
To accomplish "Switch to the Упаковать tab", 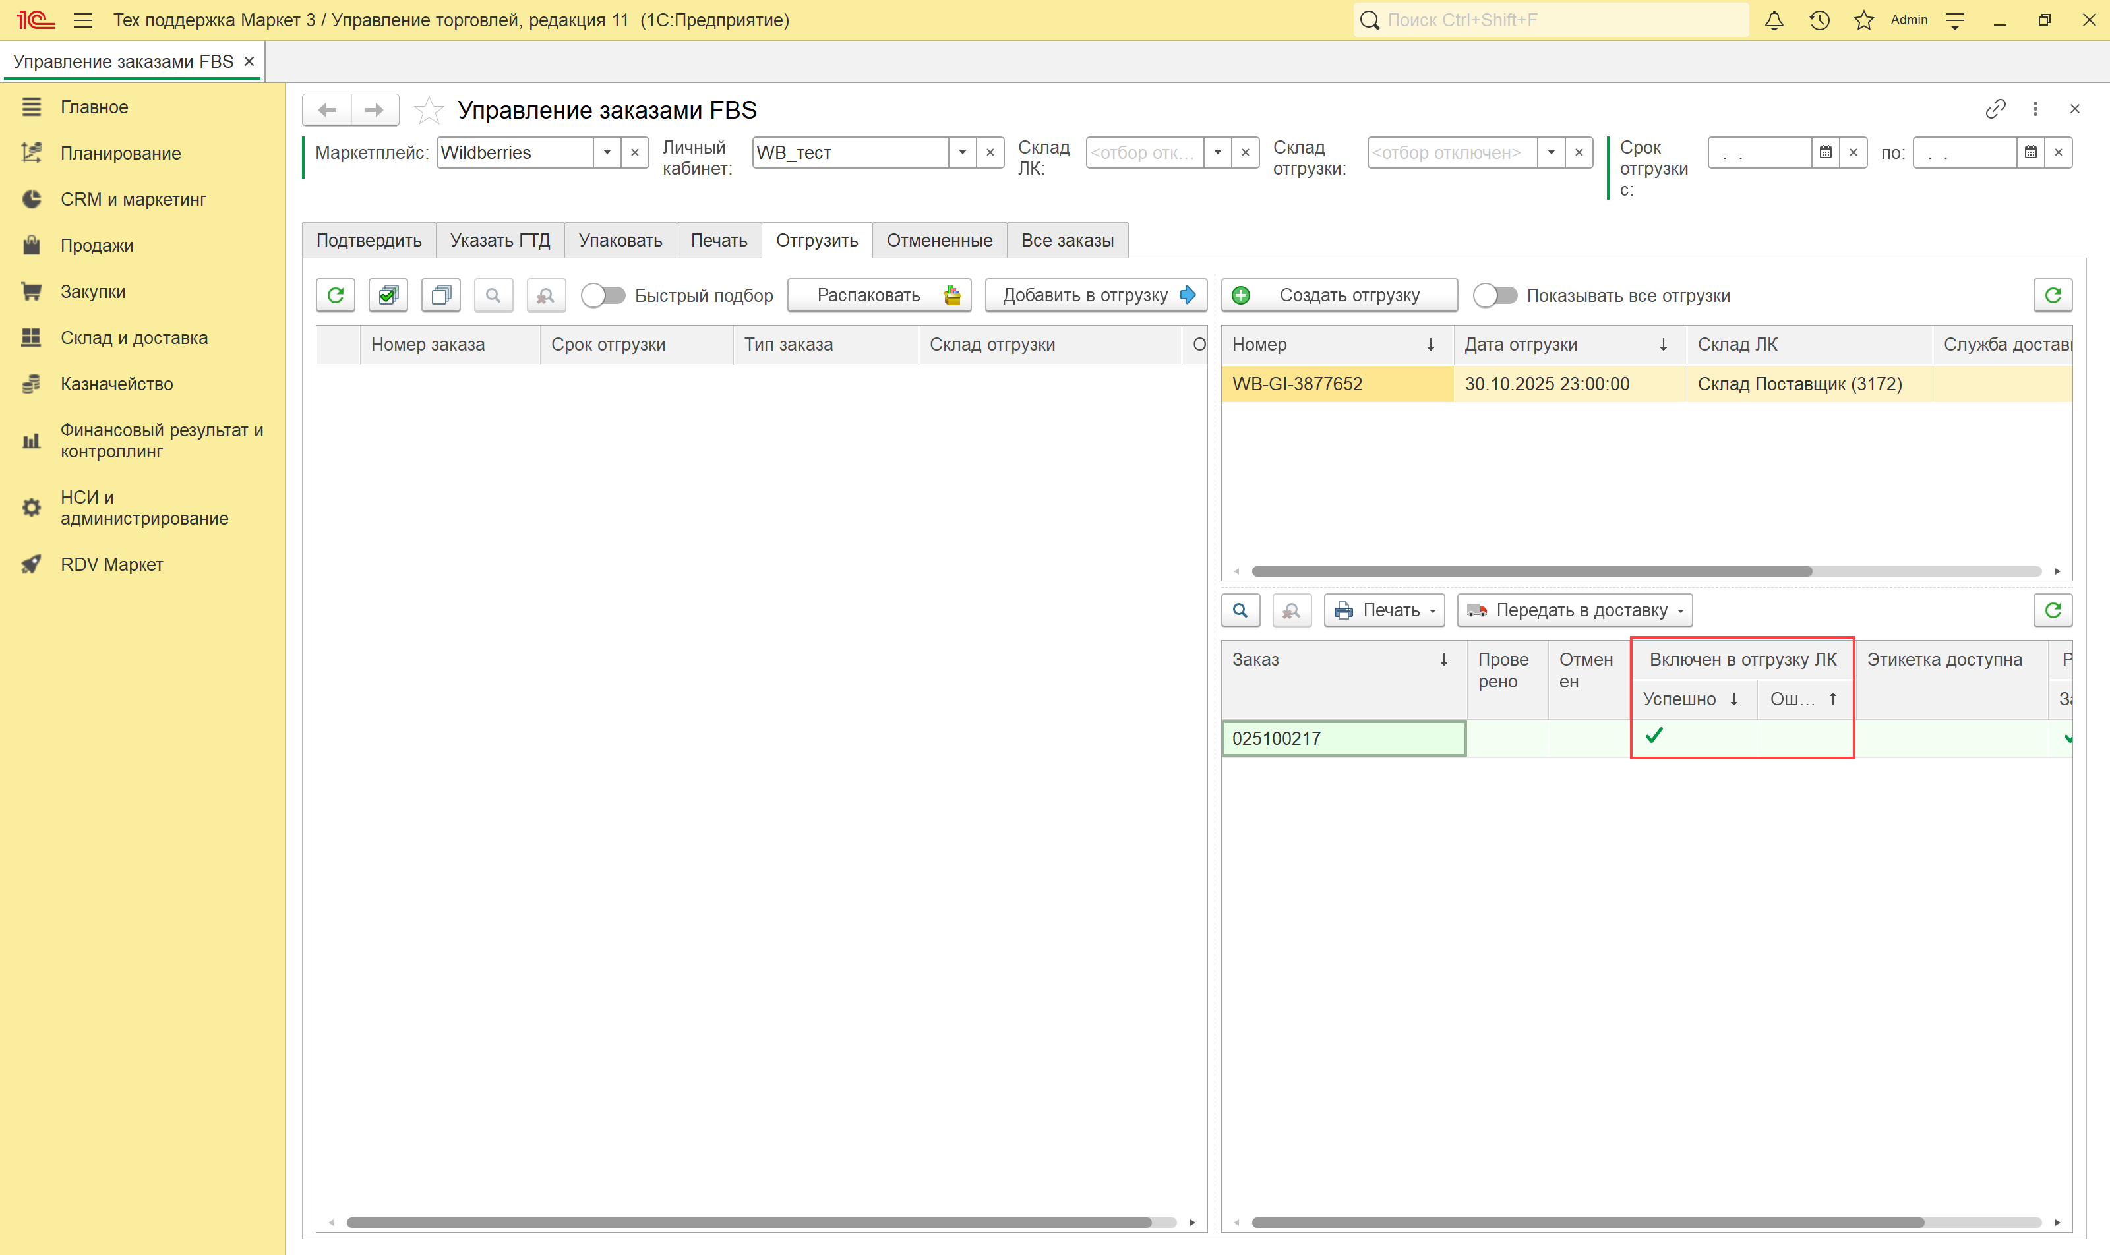I will pyautogui.click(x=620, y=240).
